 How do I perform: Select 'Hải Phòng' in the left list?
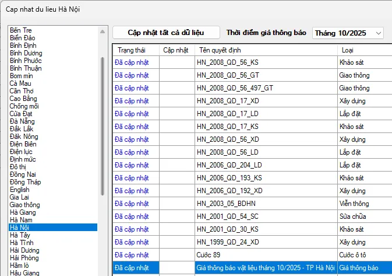[24, 257]
